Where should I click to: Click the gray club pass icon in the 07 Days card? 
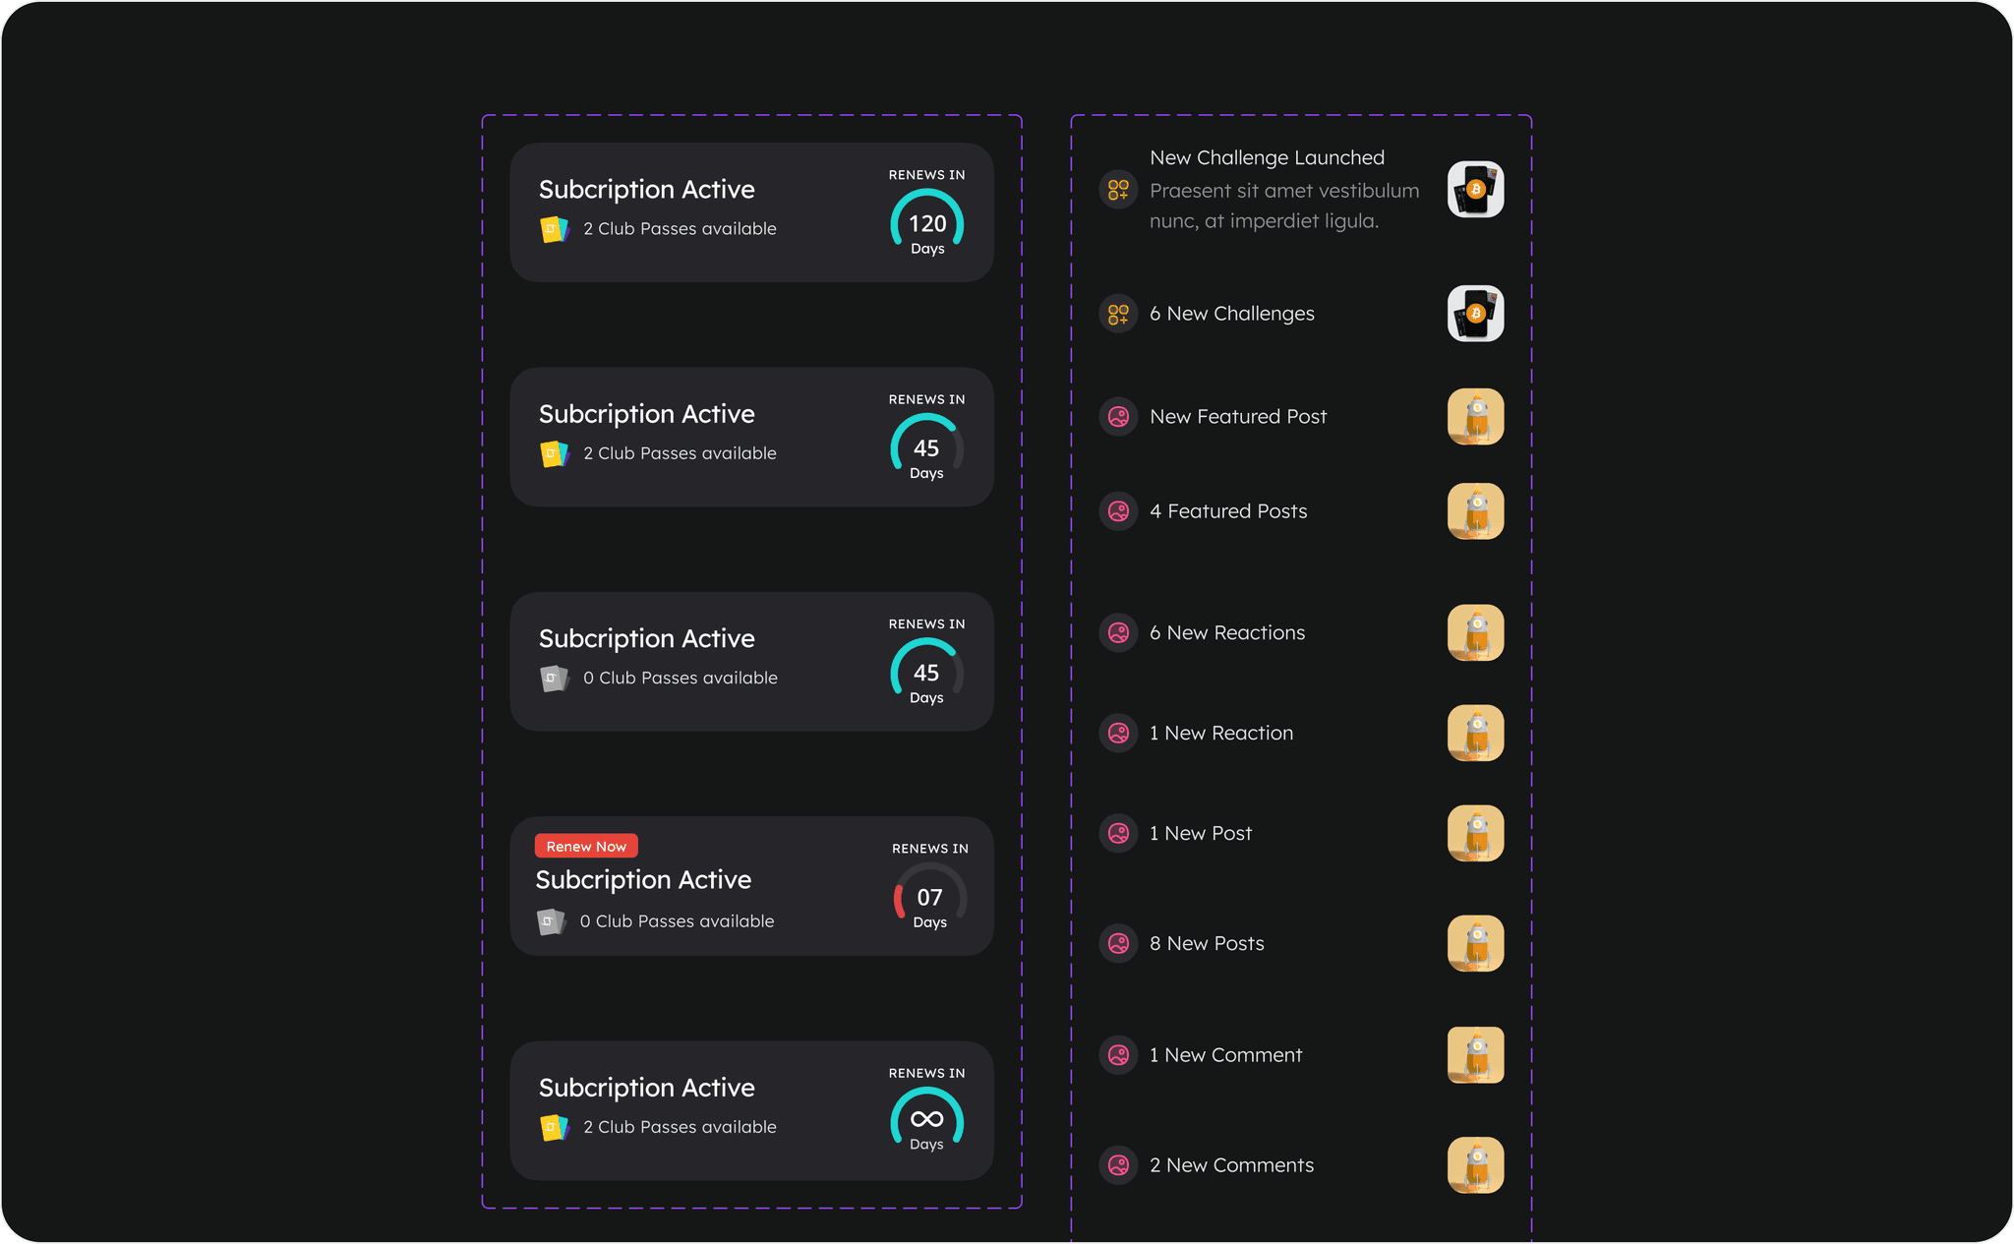[552, 921]
